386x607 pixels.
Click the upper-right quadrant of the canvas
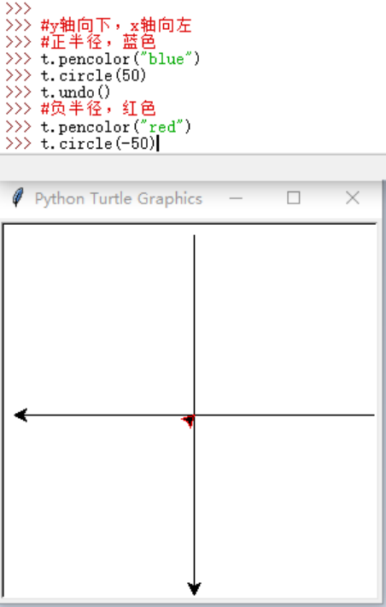(x=284, y=321)
